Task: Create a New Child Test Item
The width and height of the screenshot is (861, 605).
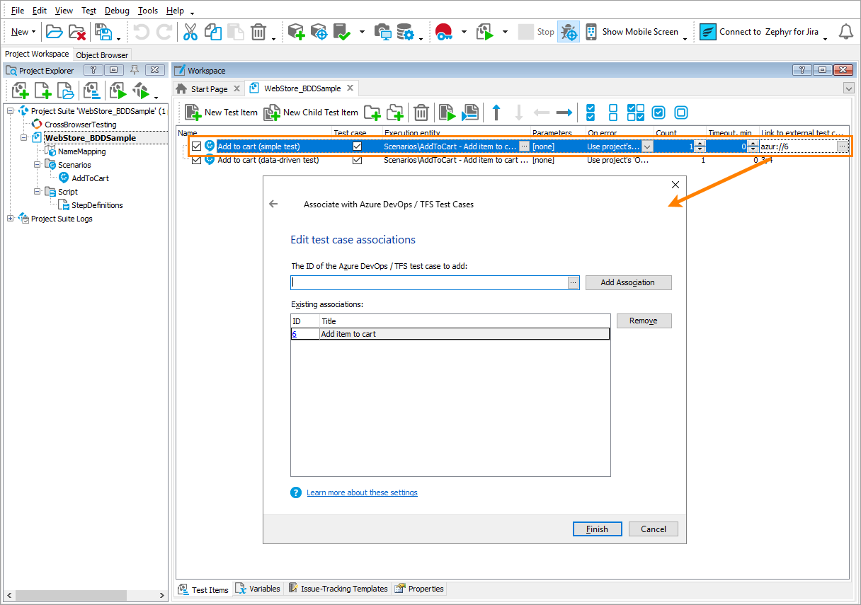Action: coord(310,113)
